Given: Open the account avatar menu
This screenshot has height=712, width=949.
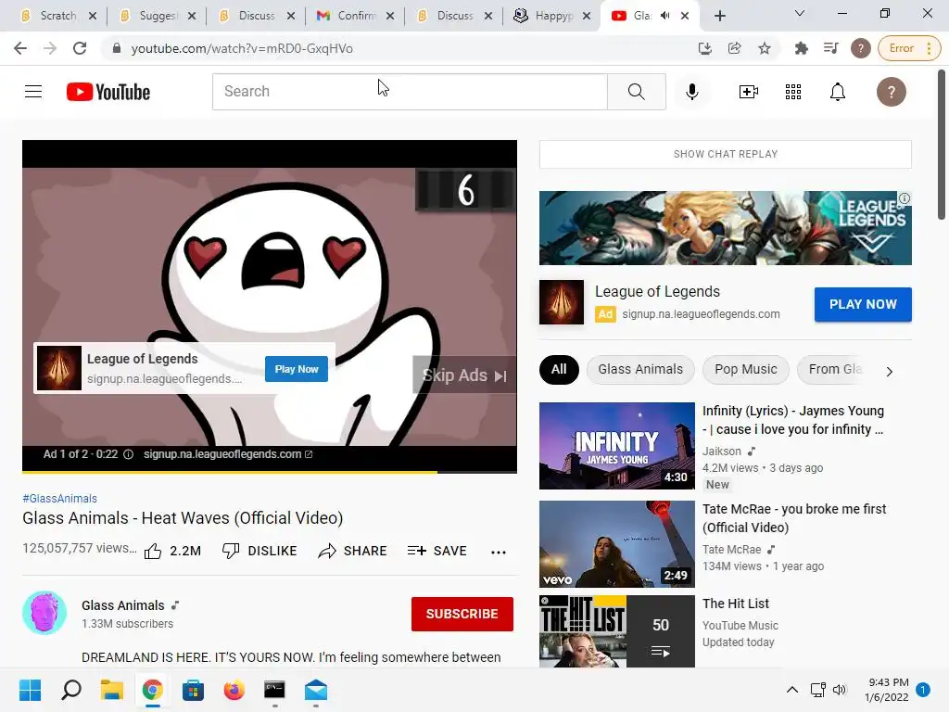Looking at the screenshot, I should (891, 92).
